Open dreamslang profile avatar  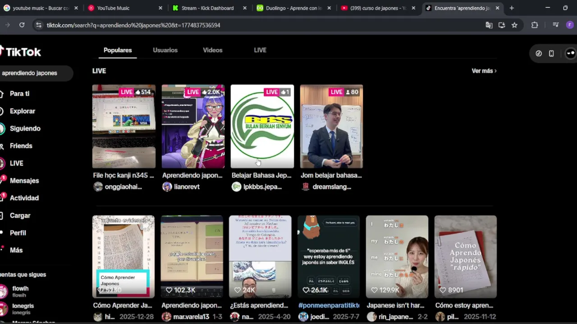click(306, 187)
